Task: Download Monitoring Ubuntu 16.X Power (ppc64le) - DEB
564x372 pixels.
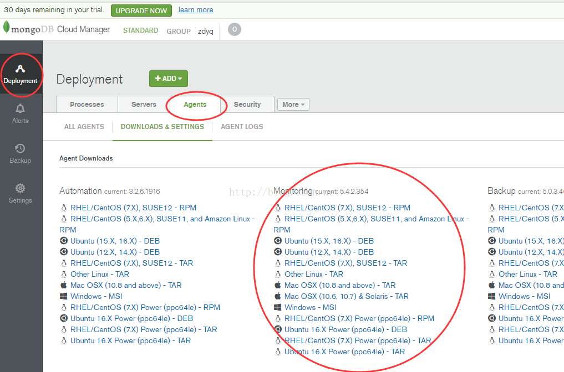Action: (x=345, y=330)
